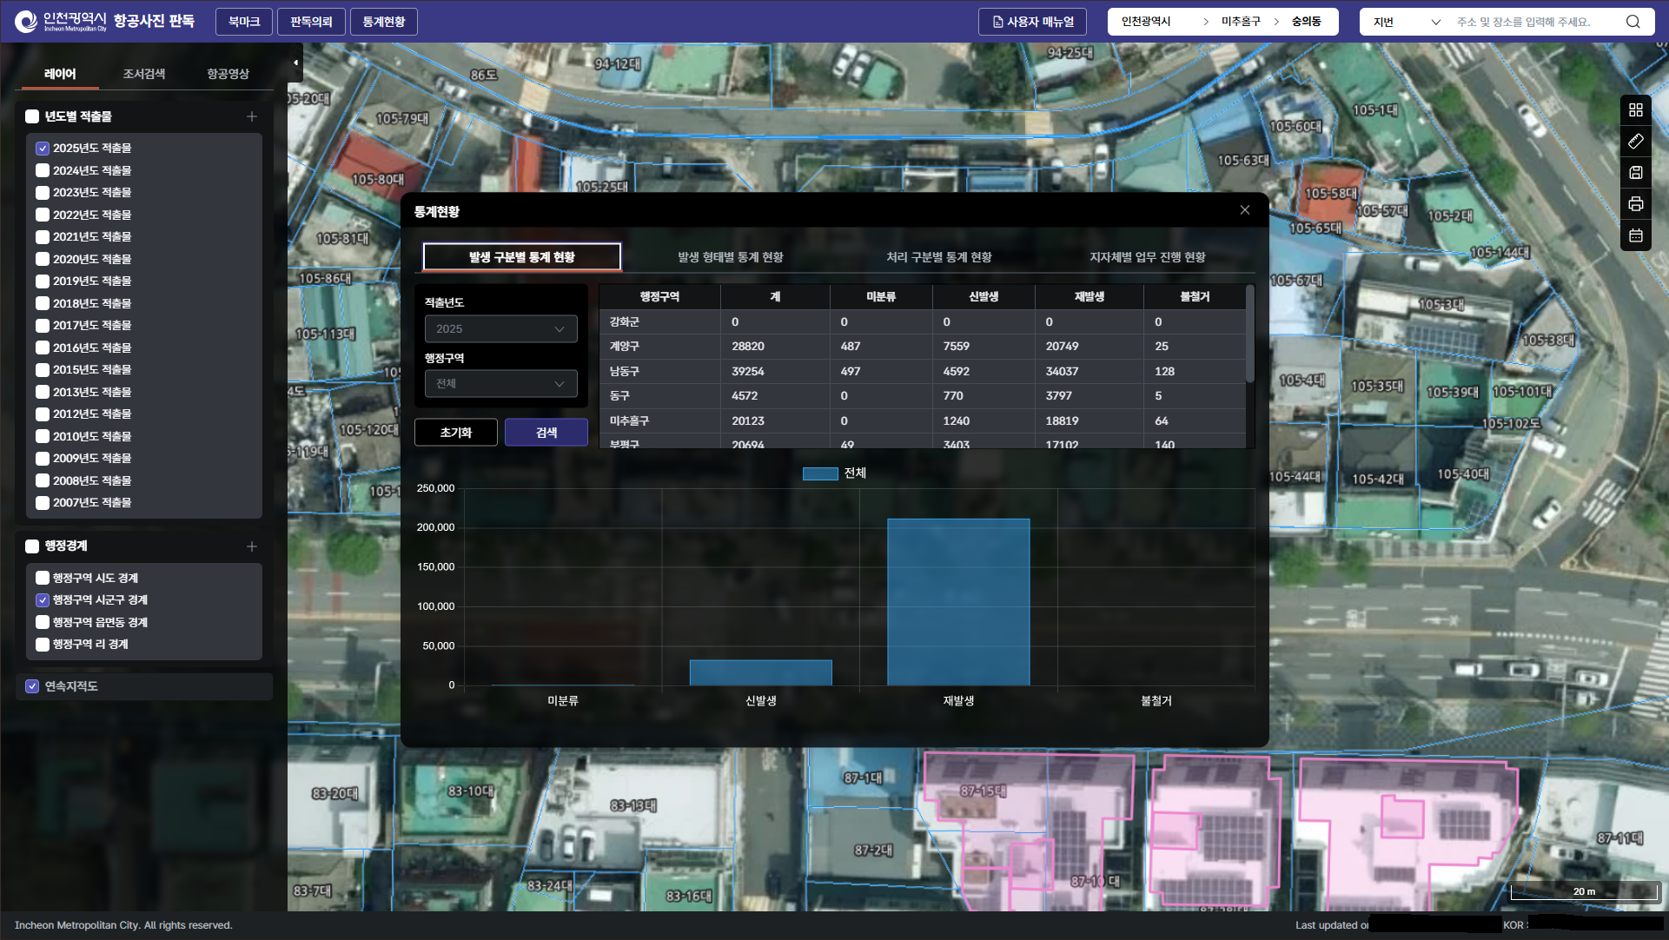Switch to the 조서검색 sidebar tab
Viewport: 1669px width, 940px height.
(143, 74)
